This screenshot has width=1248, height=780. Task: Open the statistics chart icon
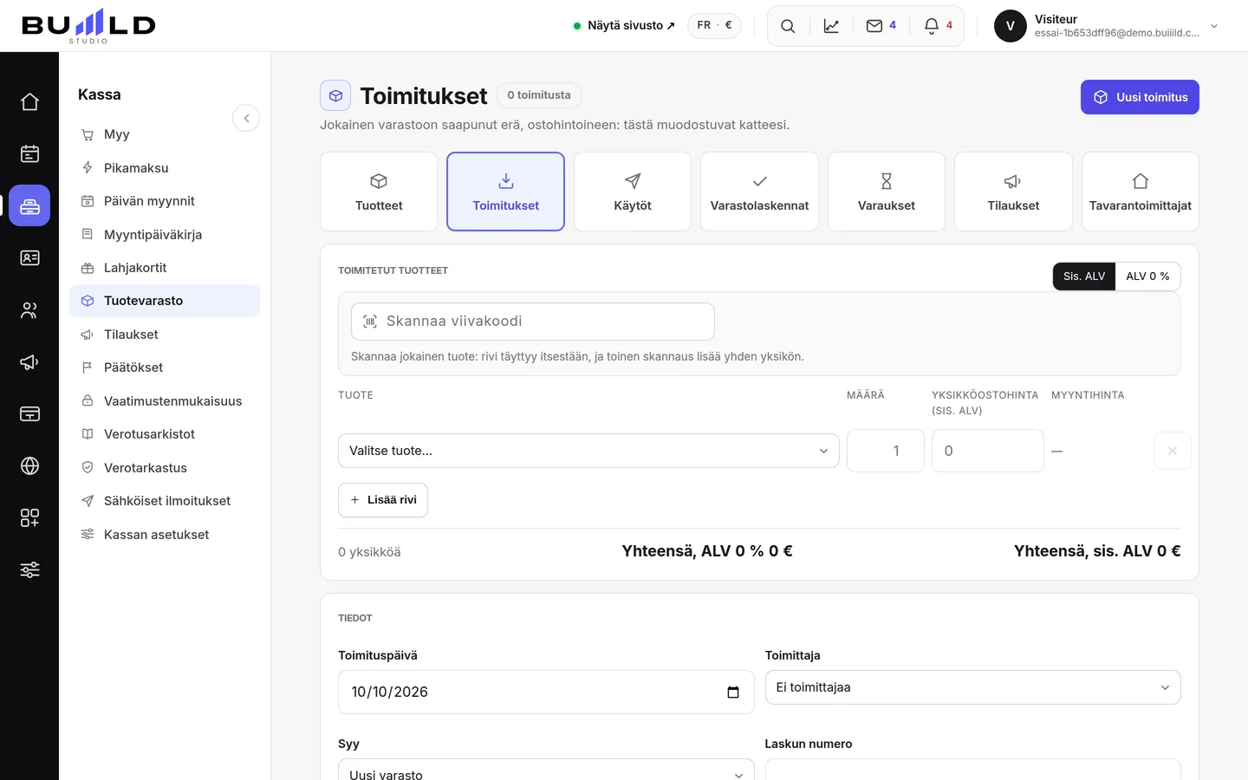point(831,26)
